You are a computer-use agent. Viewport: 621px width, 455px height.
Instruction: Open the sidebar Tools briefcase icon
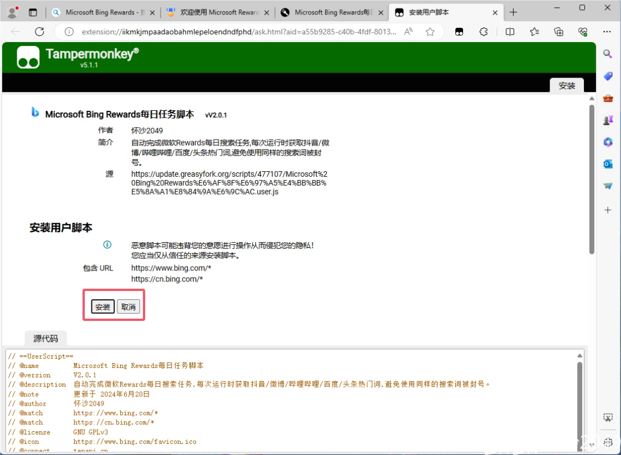pyautogui.click(x=608, y=98)
